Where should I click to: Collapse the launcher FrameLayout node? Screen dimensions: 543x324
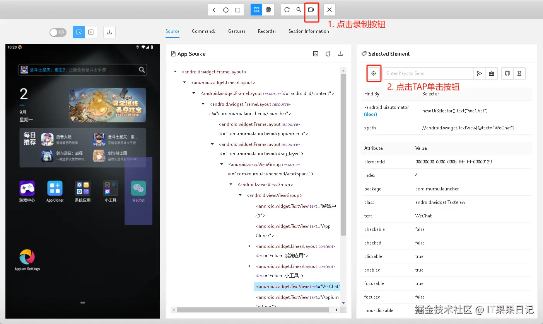tap(203, 104)
